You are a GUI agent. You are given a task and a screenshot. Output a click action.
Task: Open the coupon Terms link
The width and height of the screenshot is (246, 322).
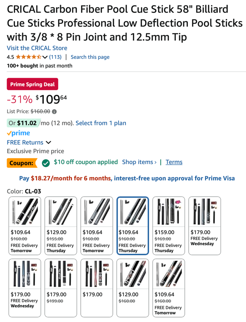[174, 162]
